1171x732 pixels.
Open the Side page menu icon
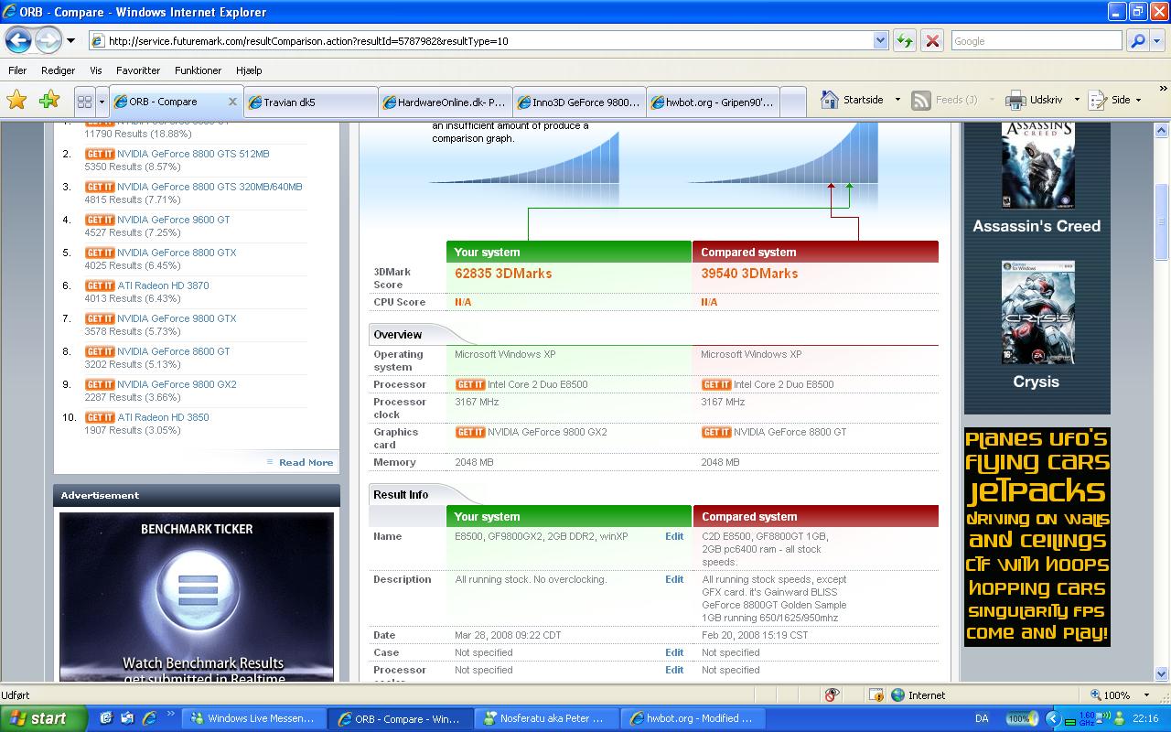coord(1098,100)
